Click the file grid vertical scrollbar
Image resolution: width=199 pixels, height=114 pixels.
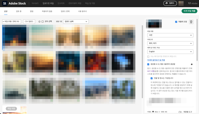[x=142, y=61]
